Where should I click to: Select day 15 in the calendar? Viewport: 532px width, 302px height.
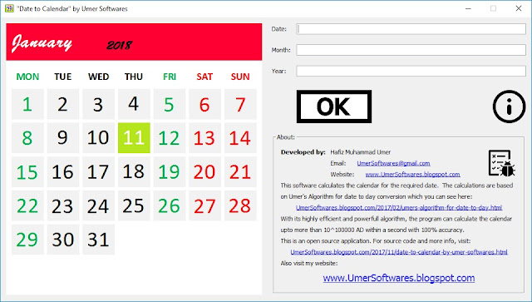pos(27,172)
